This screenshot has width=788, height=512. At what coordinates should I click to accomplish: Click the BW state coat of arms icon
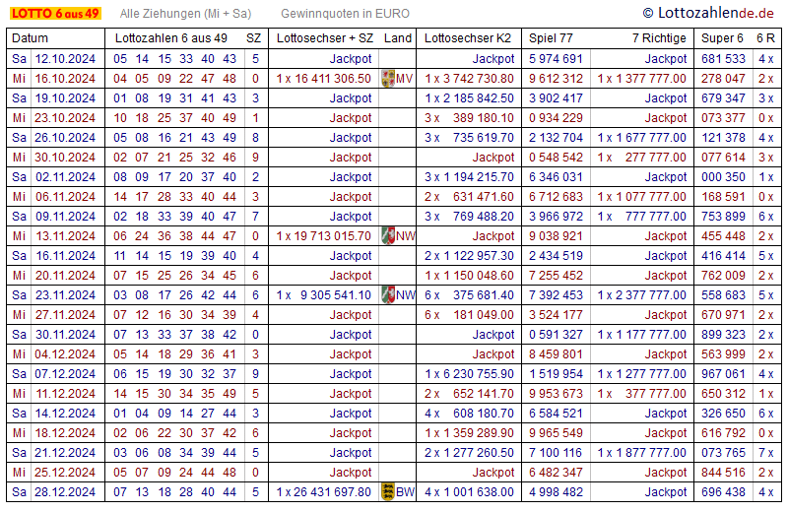click(387, 492)
